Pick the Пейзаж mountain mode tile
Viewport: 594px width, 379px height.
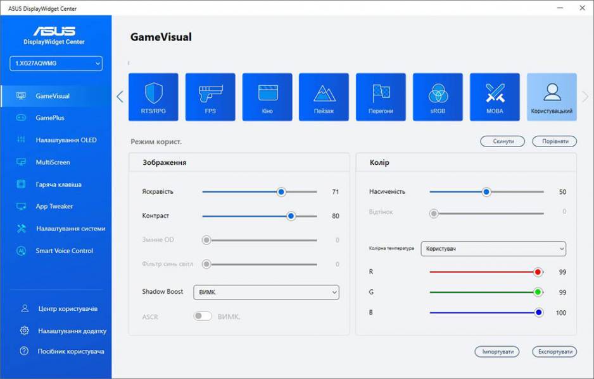click(324, 97)
